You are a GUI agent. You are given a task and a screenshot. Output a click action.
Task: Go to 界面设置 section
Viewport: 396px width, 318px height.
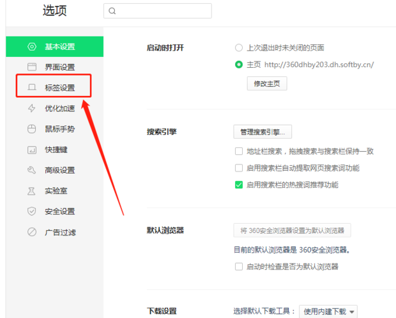click(54, 67)
